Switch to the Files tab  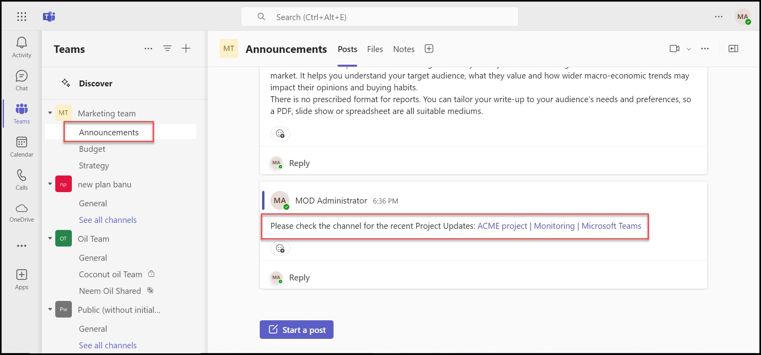[x=375, y=49]
